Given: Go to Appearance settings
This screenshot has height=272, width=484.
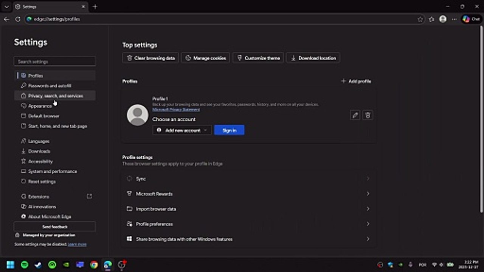Looking at the screenshot, I should click(54, 106).
